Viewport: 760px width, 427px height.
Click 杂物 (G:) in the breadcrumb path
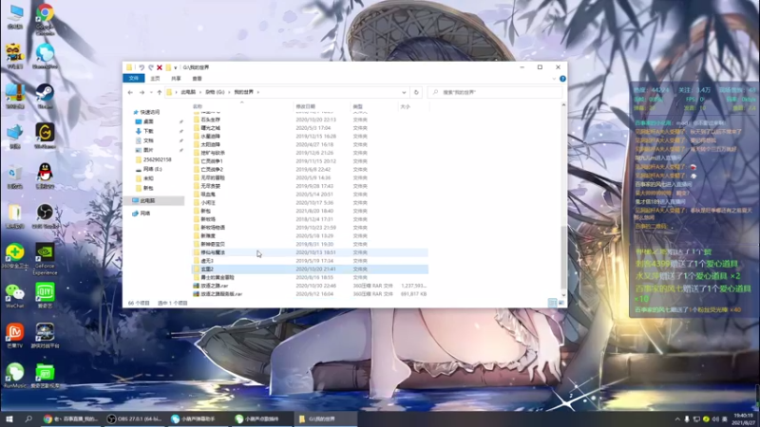point(215,92)
